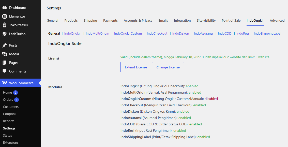Click the LarisTurbo icon in sidebar
Screen dimensions: 288x147
coord(5,34)
